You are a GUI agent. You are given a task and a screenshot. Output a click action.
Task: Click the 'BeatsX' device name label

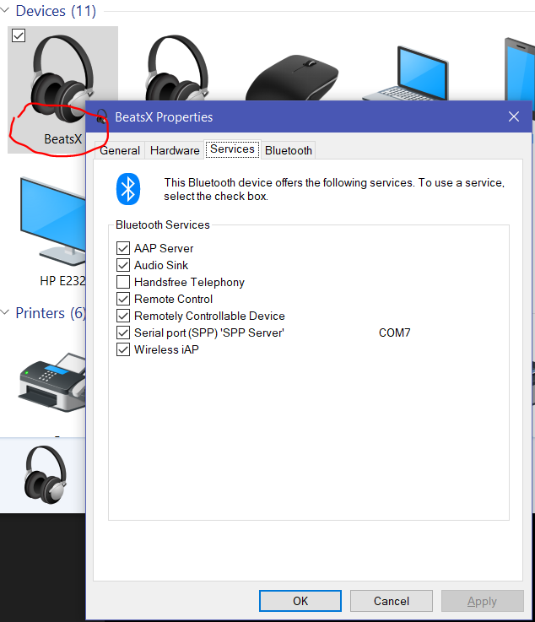coord(63,139)
